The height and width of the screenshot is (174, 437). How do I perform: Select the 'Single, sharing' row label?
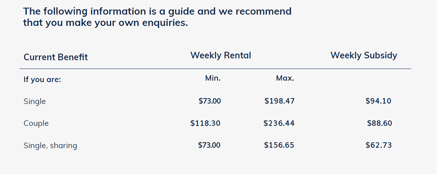[50, 145]
